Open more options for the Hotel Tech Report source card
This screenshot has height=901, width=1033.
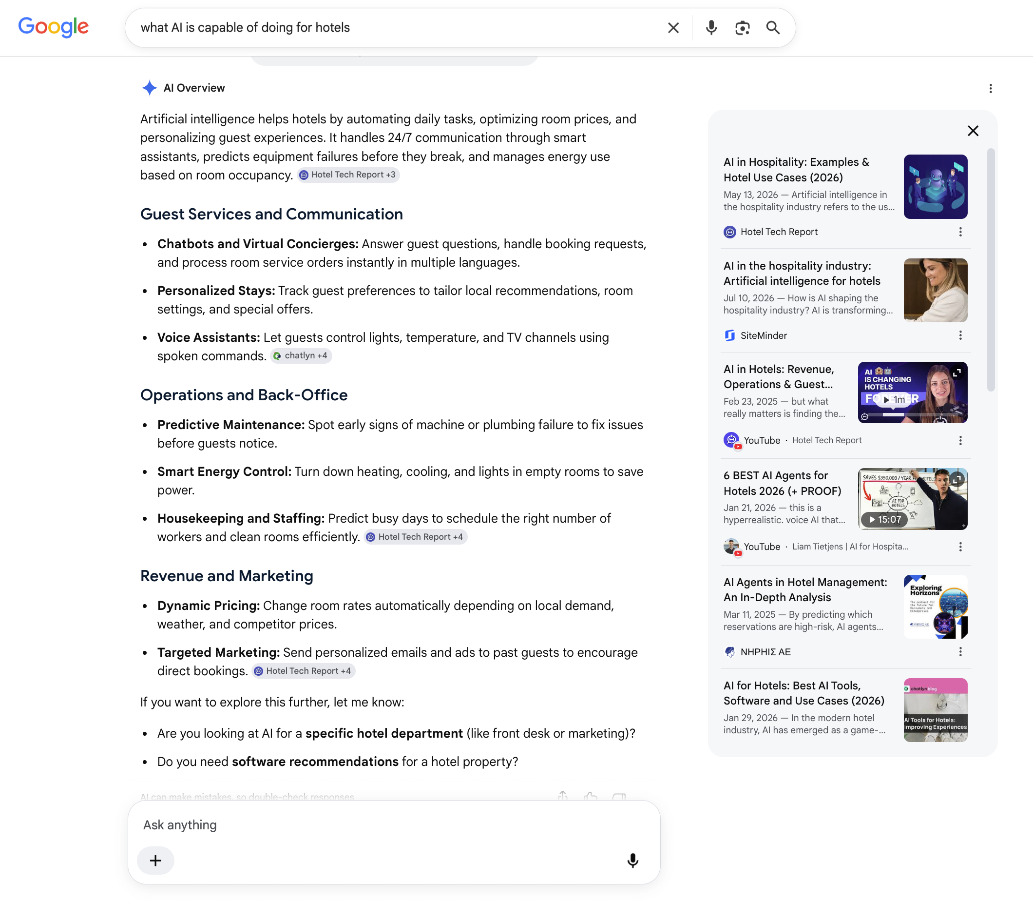[x=960, y=232]
